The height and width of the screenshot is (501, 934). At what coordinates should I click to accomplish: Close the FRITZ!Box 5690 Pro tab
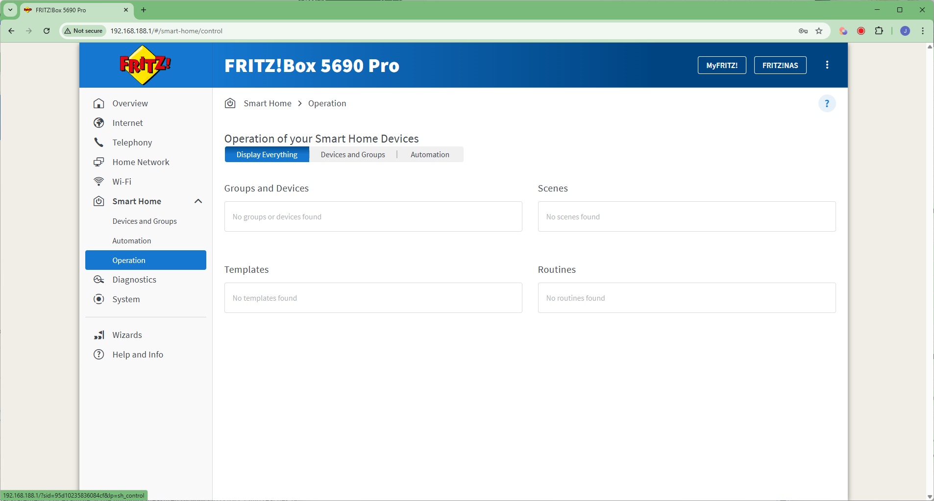coord(126,10)
